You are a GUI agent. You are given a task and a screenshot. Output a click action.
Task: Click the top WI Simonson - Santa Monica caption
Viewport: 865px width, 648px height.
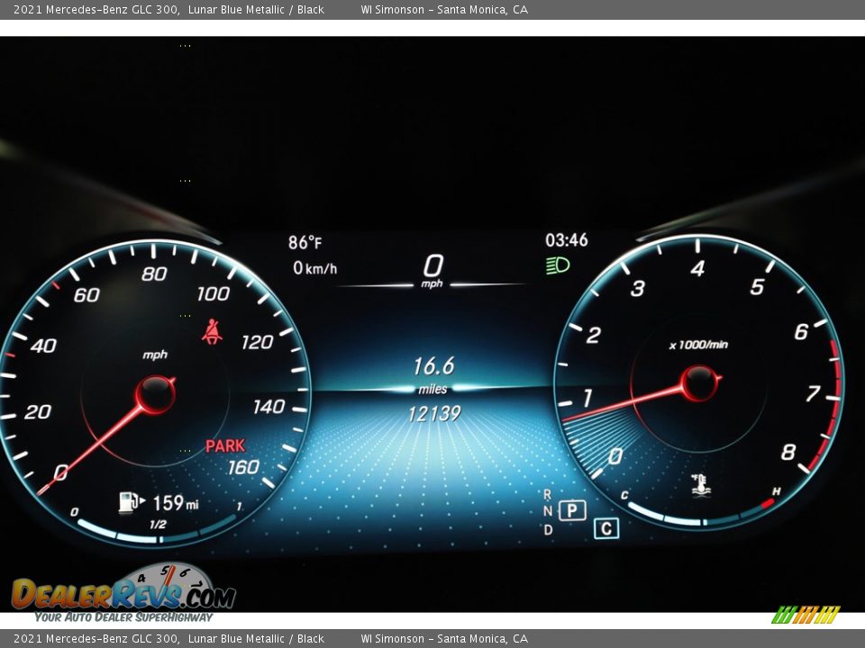[444, 9]
